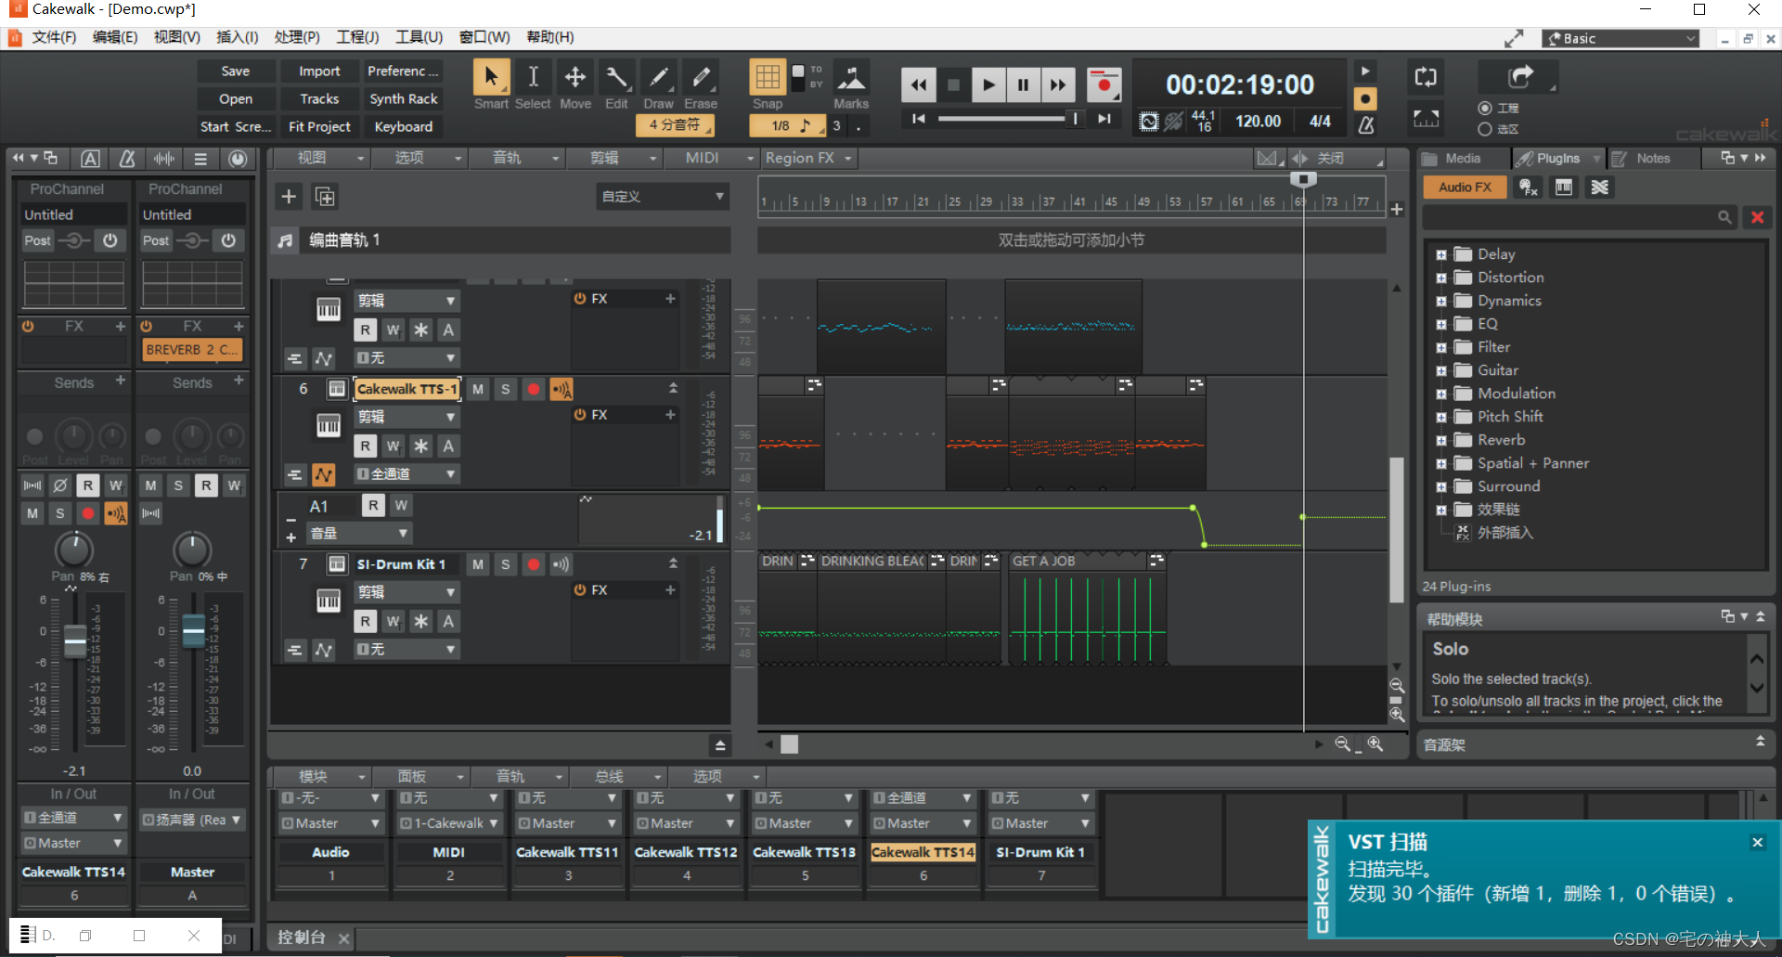Click the Import button

(319, 71)
